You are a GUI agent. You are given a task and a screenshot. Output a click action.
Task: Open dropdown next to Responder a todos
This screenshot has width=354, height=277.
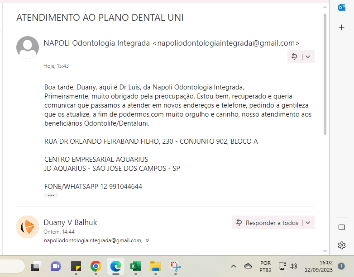click(x=308, y=223)
